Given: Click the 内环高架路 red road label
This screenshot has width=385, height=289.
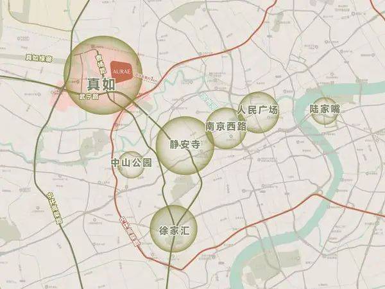Looking at the screenshot, I should click(130, 231).
